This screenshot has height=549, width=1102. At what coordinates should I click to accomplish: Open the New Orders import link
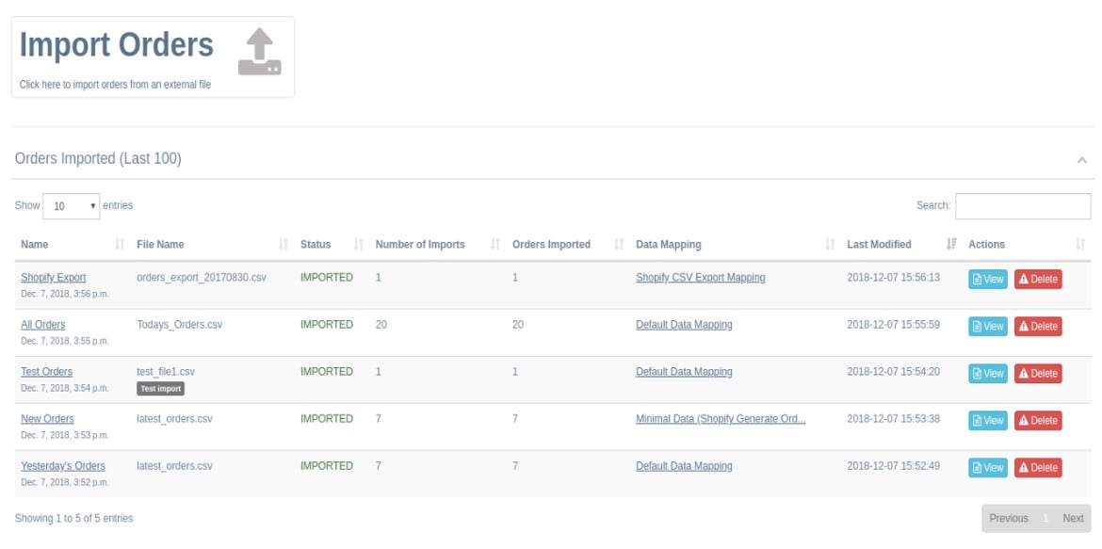(x=47, y=419)
